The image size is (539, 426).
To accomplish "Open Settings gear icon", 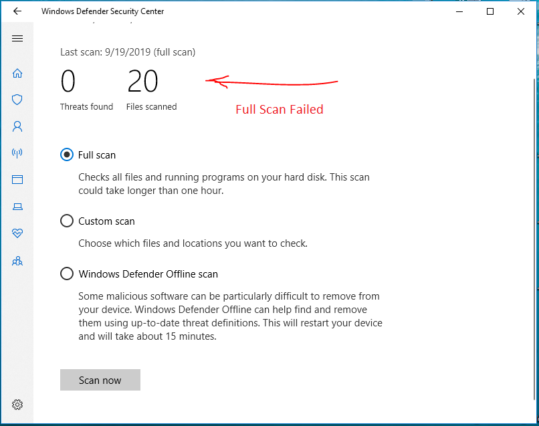I will click(17, 405).
